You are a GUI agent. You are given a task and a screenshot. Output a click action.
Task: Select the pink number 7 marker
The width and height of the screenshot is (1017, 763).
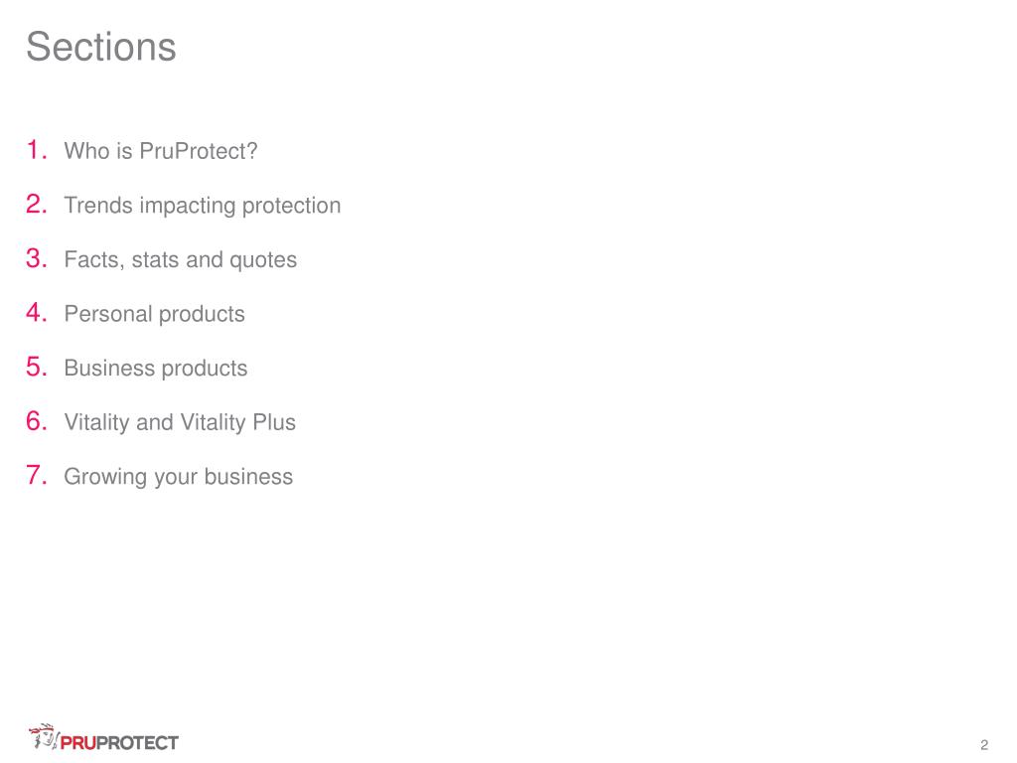pyautogui.click(x=37, y=475)
